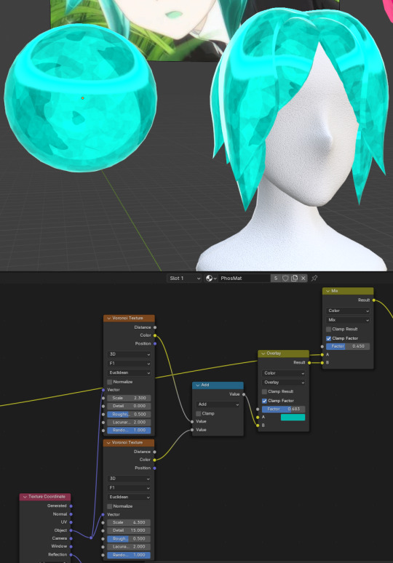Screen dimensions: 393x563
Task: Open the Mix node's Mix blend mode dropdown
Action: (x=348, y=319)
